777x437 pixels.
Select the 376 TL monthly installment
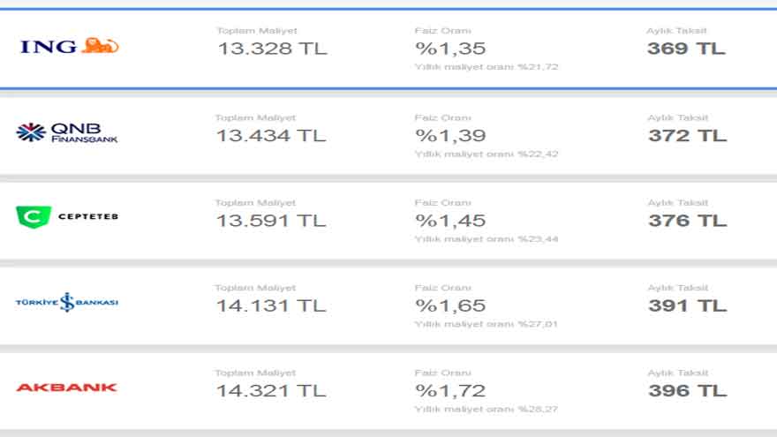(x=688, y=221)
